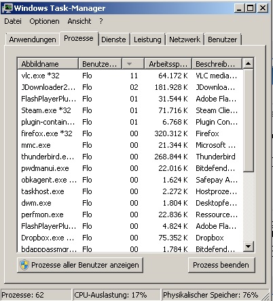Image resolution: width=273 pixels, height=301 pixels.
Task: Open the Datei menu
Action: coord(13,21)
